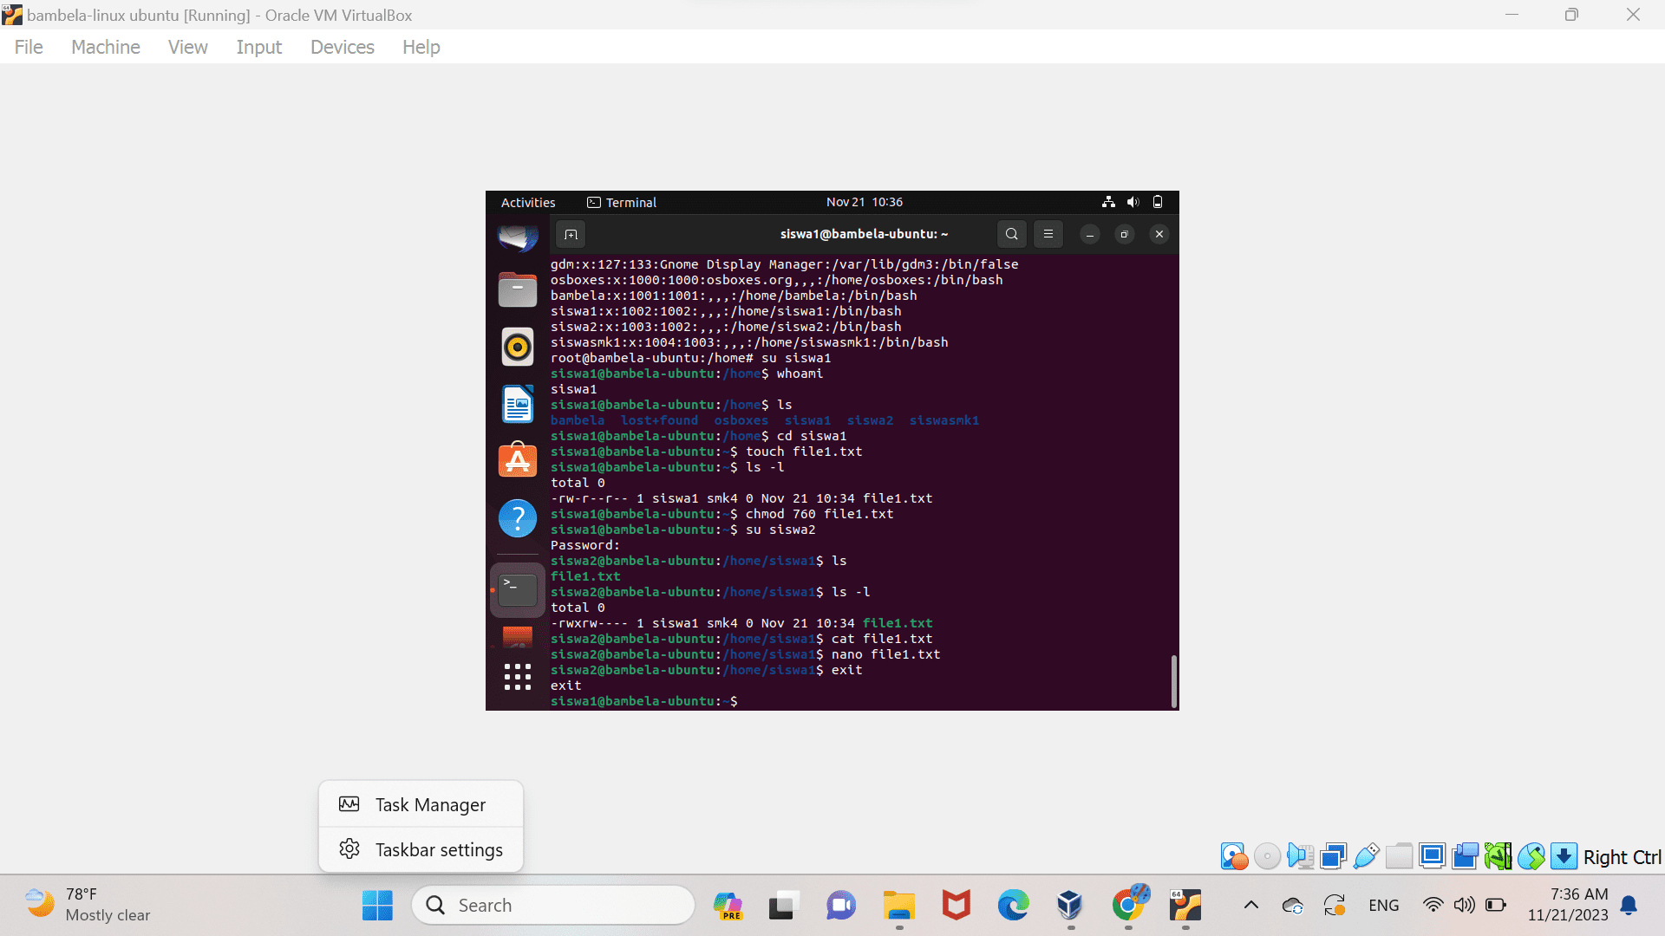
Task: Click the VirtualBox recording indicator
Action: tap(1465, 856)
